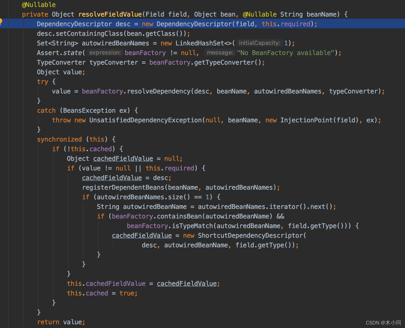Click the initialCapacity parameter hint

coord(259,43)
